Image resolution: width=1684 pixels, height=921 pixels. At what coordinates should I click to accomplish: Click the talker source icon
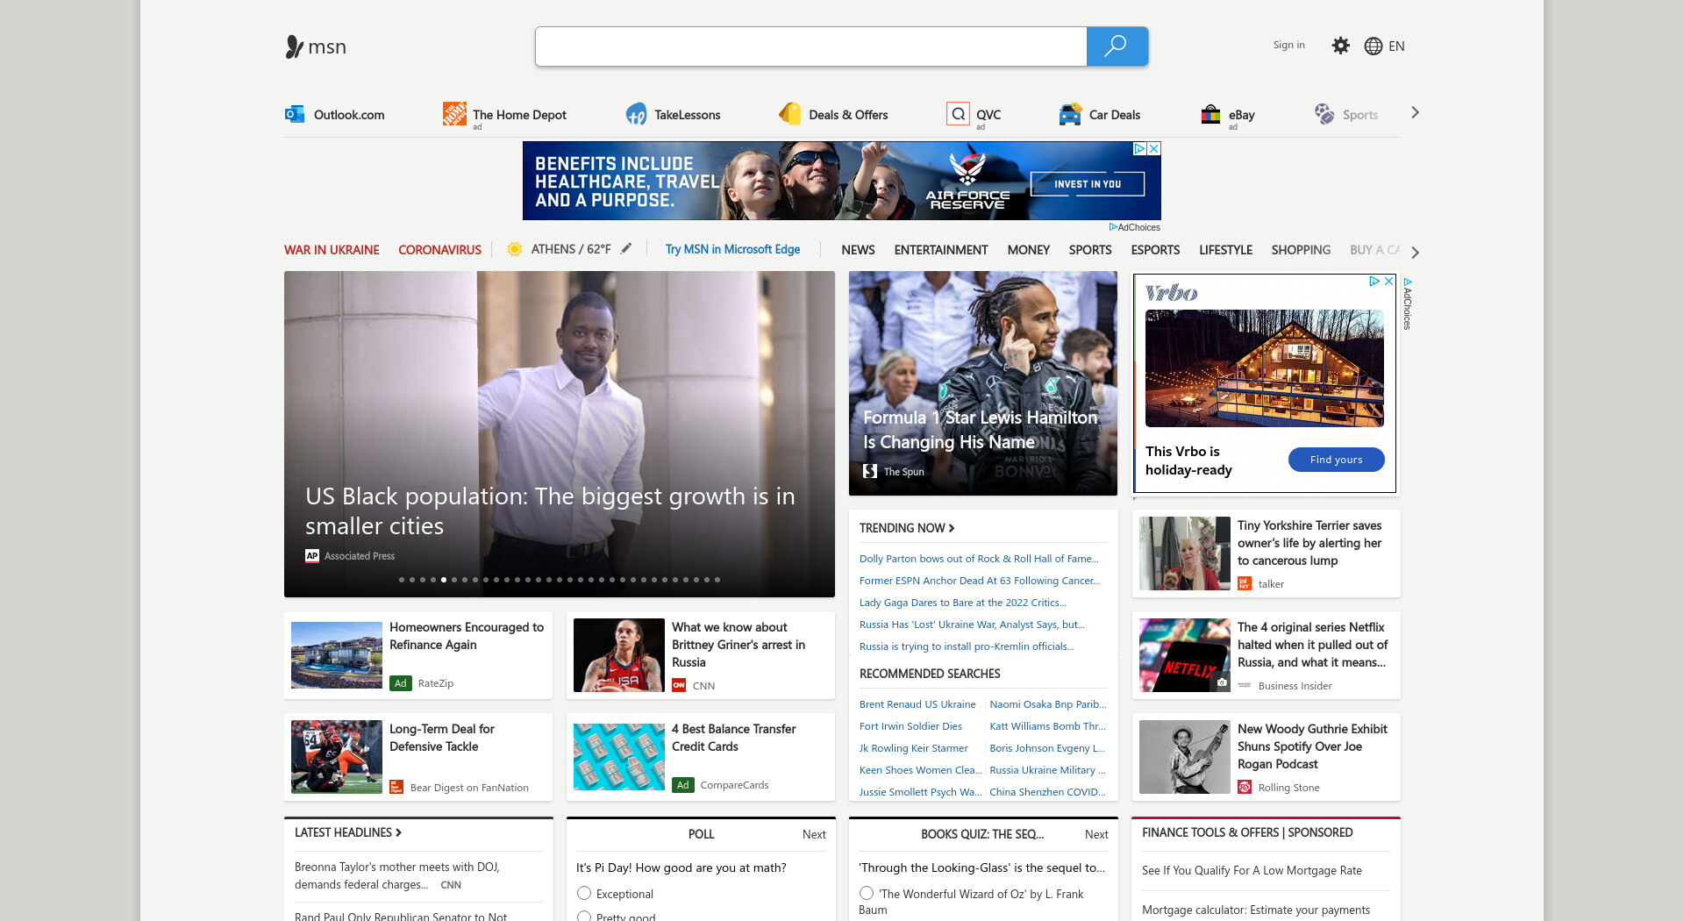pyautogui.click(x=1245, y=584)
